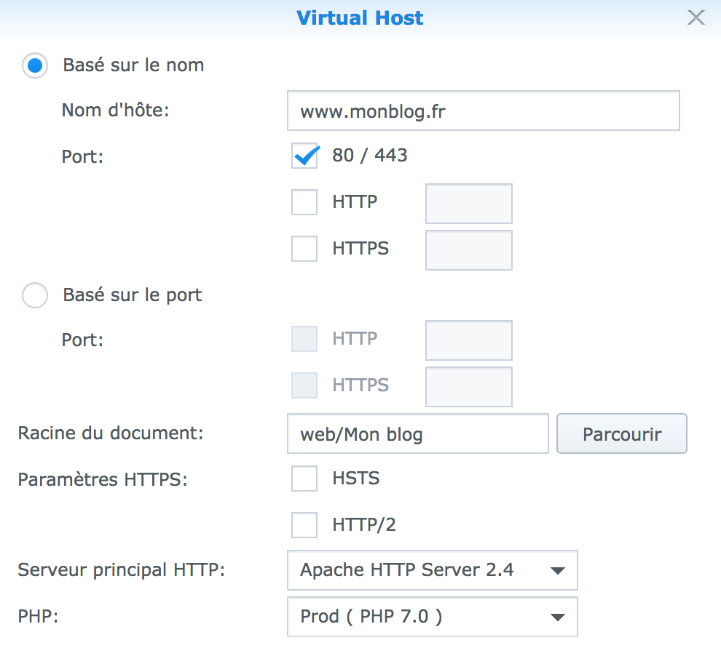Enable the HSTS checkbox
Image resolution: width=721 pixels, height=672 pixels.
click(304, 479)
